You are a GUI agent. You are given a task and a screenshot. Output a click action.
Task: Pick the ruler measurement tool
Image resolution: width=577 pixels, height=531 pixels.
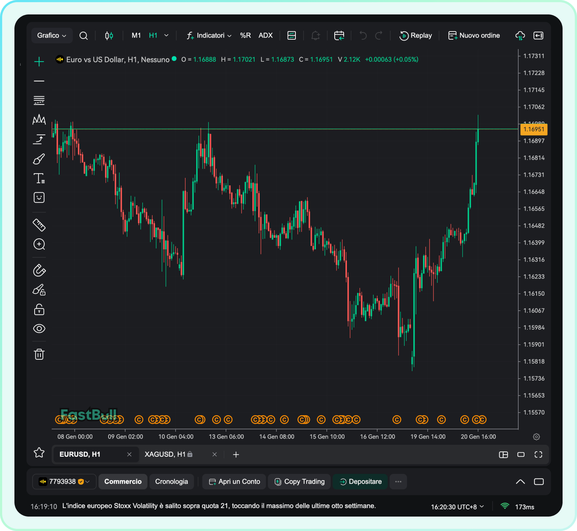tap(39, 225)
